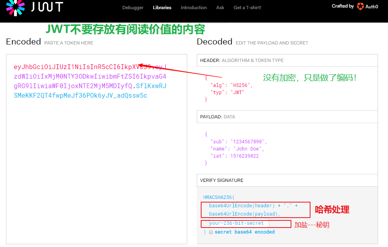Click the "iat": 1516239022 payload line

click(x=235, y=156)
